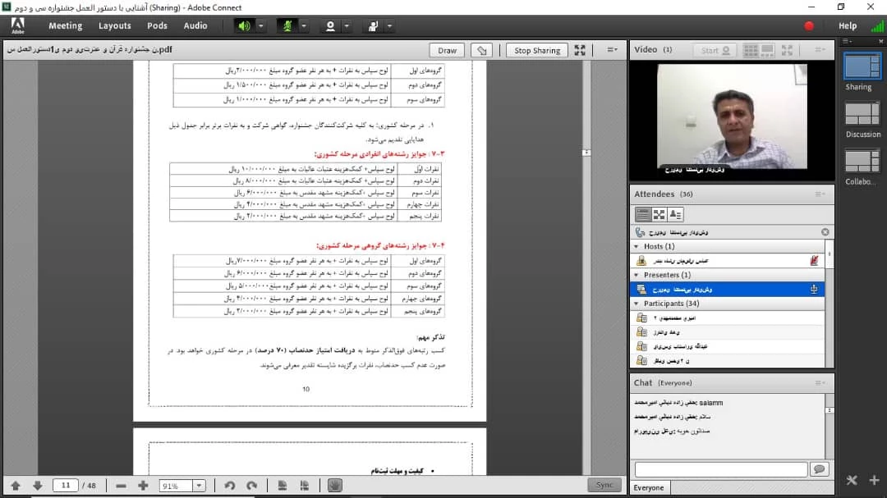Open the zoom percentage dropdown
The image size is (887, 498).
click(x=198, y=486)
